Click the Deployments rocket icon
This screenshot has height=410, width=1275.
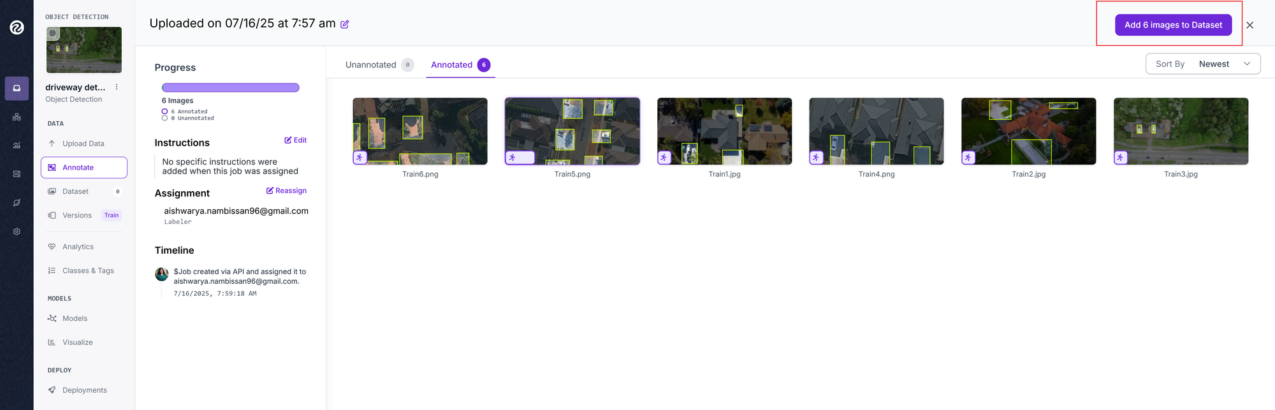(52, 390)
